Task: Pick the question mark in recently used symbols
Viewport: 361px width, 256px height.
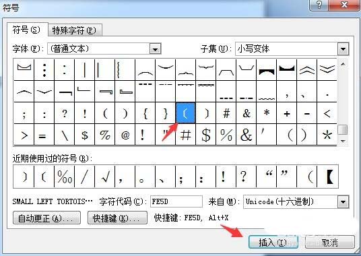Action: 247,177
